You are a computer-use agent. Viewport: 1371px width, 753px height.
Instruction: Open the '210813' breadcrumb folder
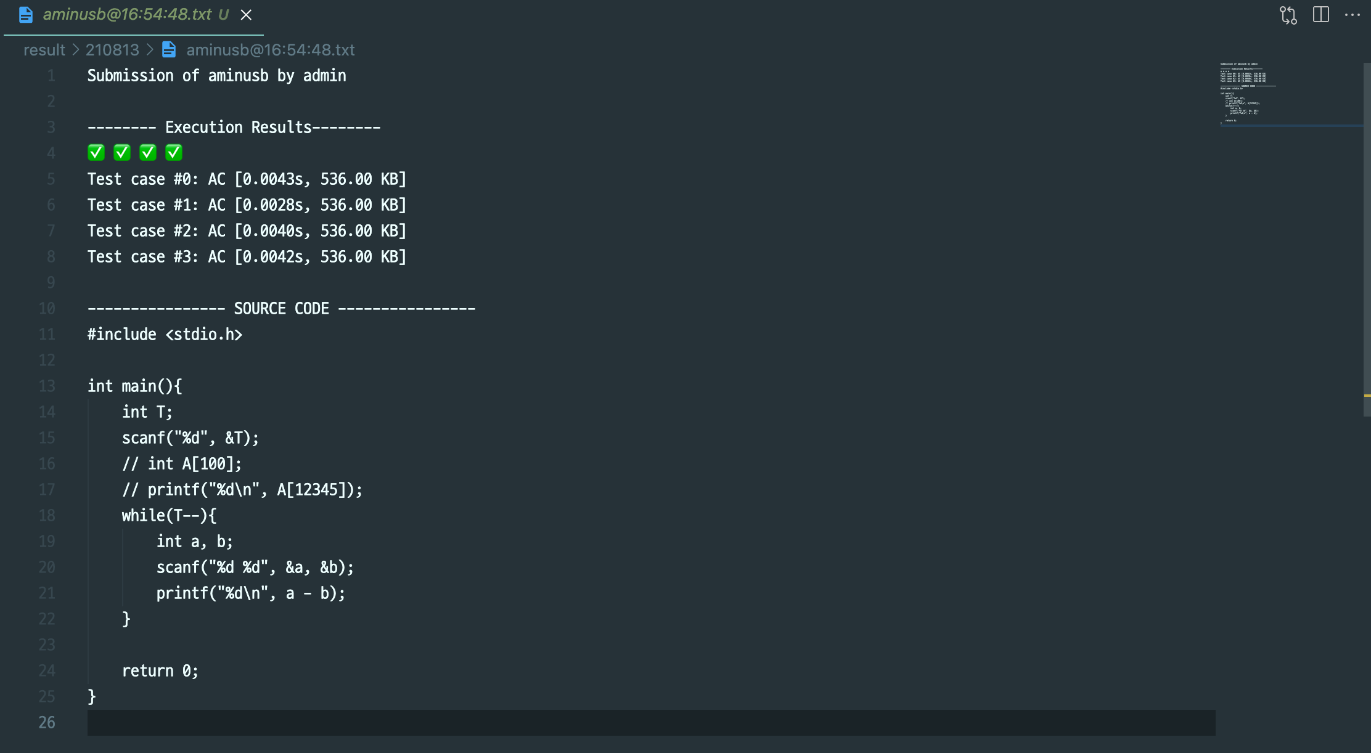pos(112,50)
